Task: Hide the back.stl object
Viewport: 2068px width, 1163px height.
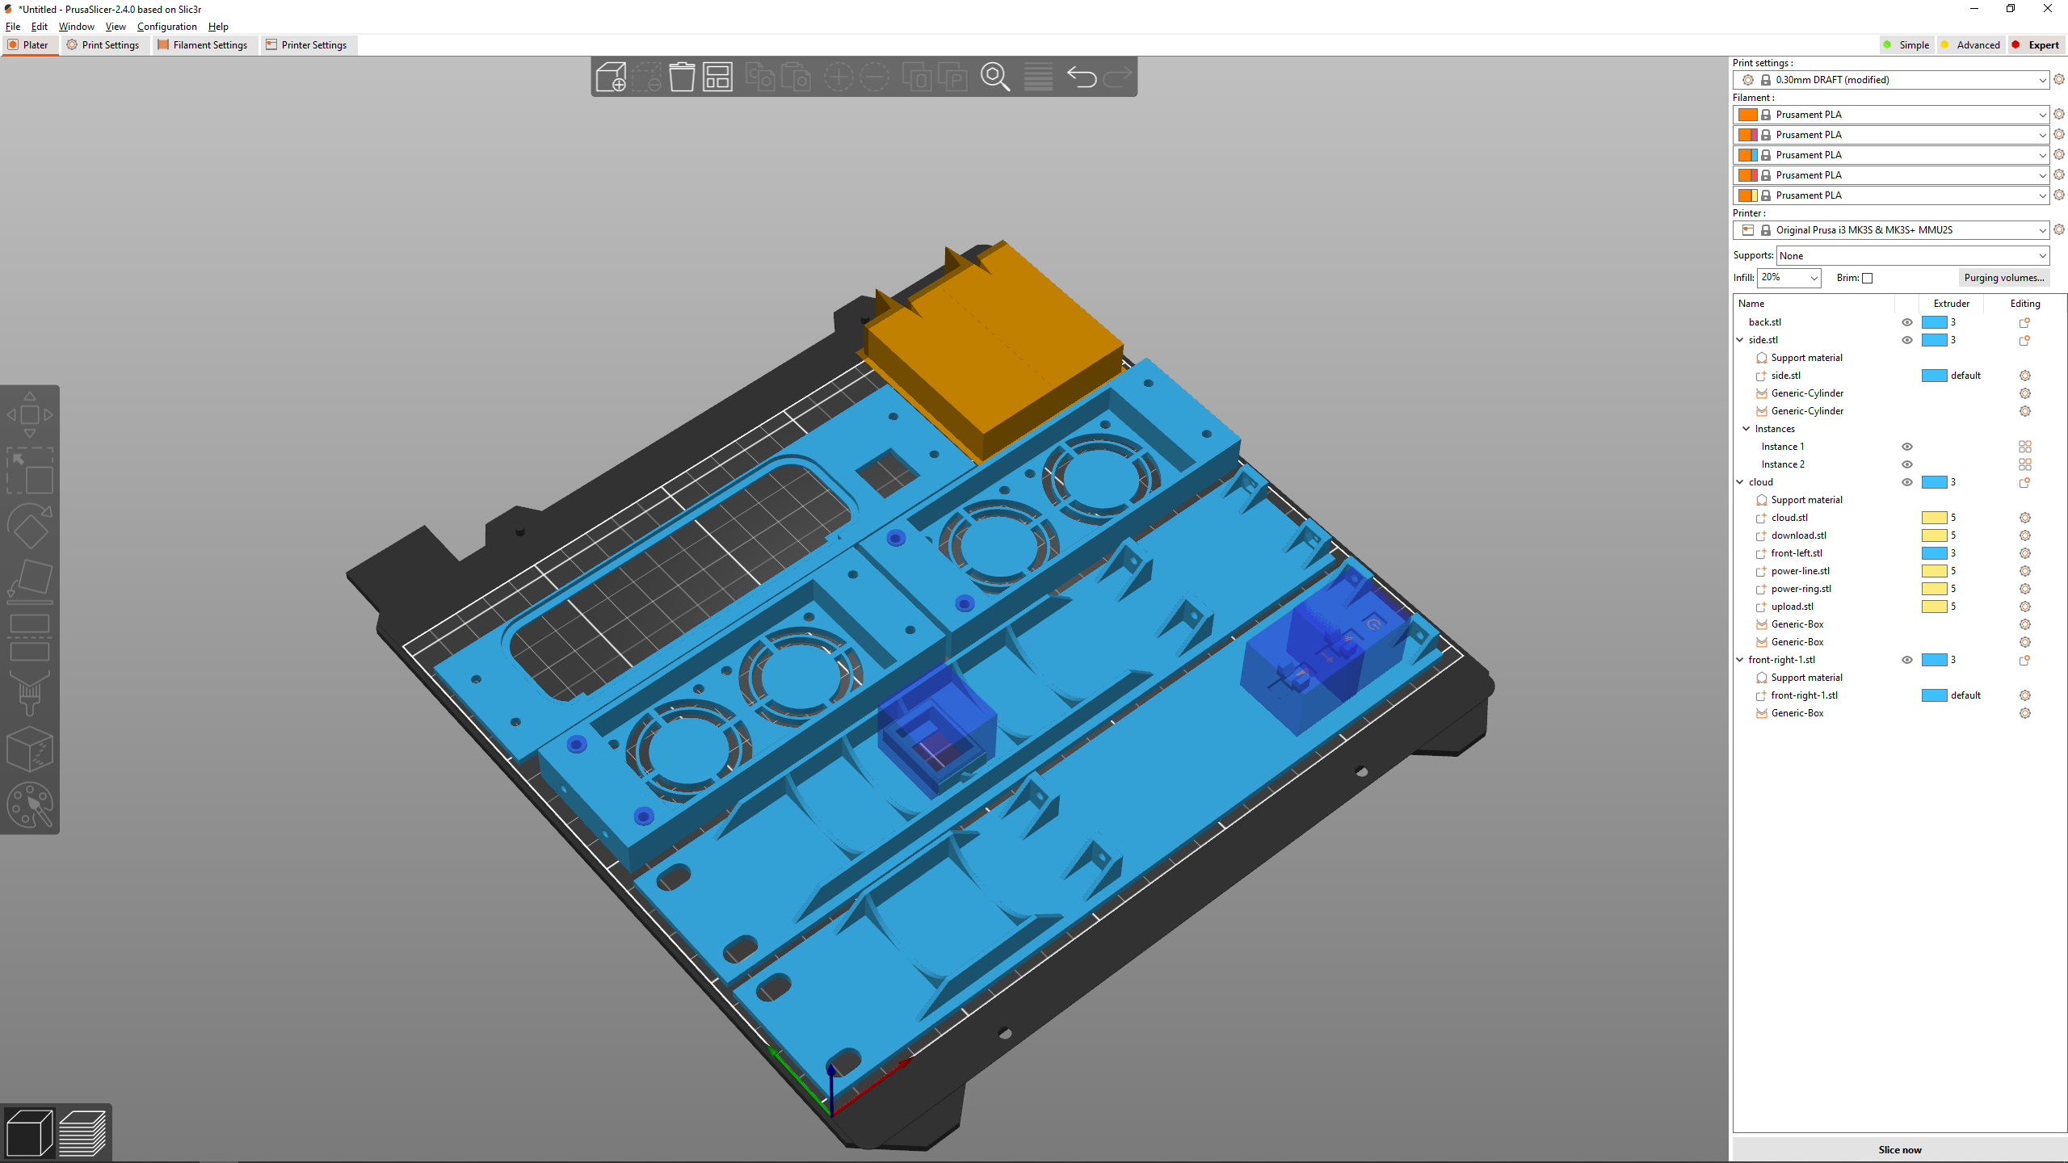Action: pyautogui.click(x=1906, y=321)
